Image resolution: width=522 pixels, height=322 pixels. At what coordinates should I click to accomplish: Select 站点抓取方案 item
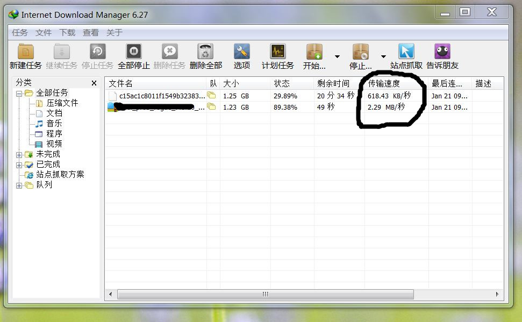coord(60,175)
